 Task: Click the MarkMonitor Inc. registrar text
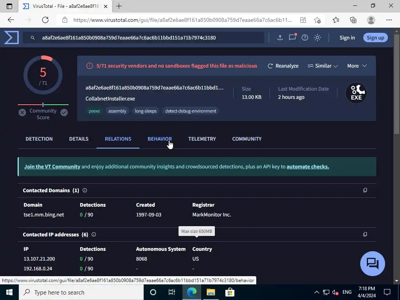coord(211,215)
